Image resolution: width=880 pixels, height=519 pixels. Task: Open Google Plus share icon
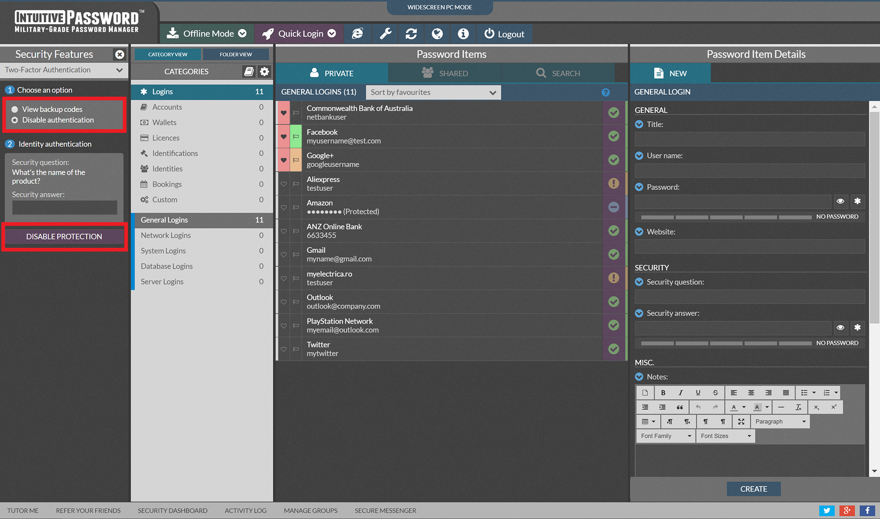847,510
